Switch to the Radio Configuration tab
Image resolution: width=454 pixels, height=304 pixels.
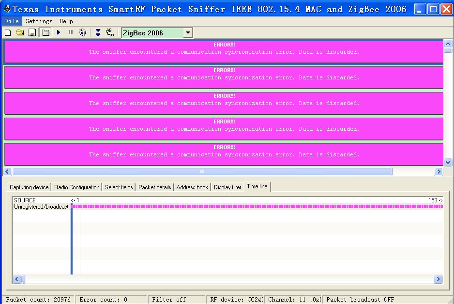coord(77,187)
